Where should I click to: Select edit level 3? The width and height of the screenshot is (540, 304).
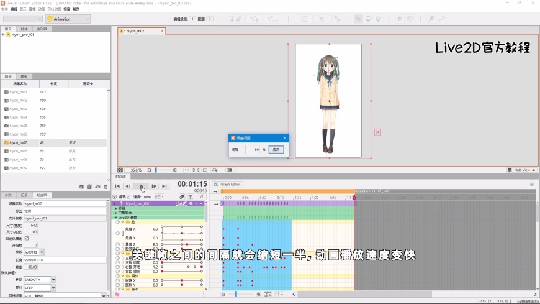(209, 19)
